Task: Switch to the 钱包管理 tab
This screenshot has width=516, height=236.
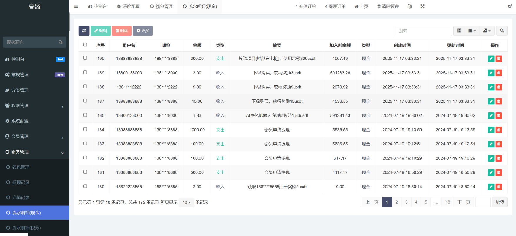Action: click(161, 6)
